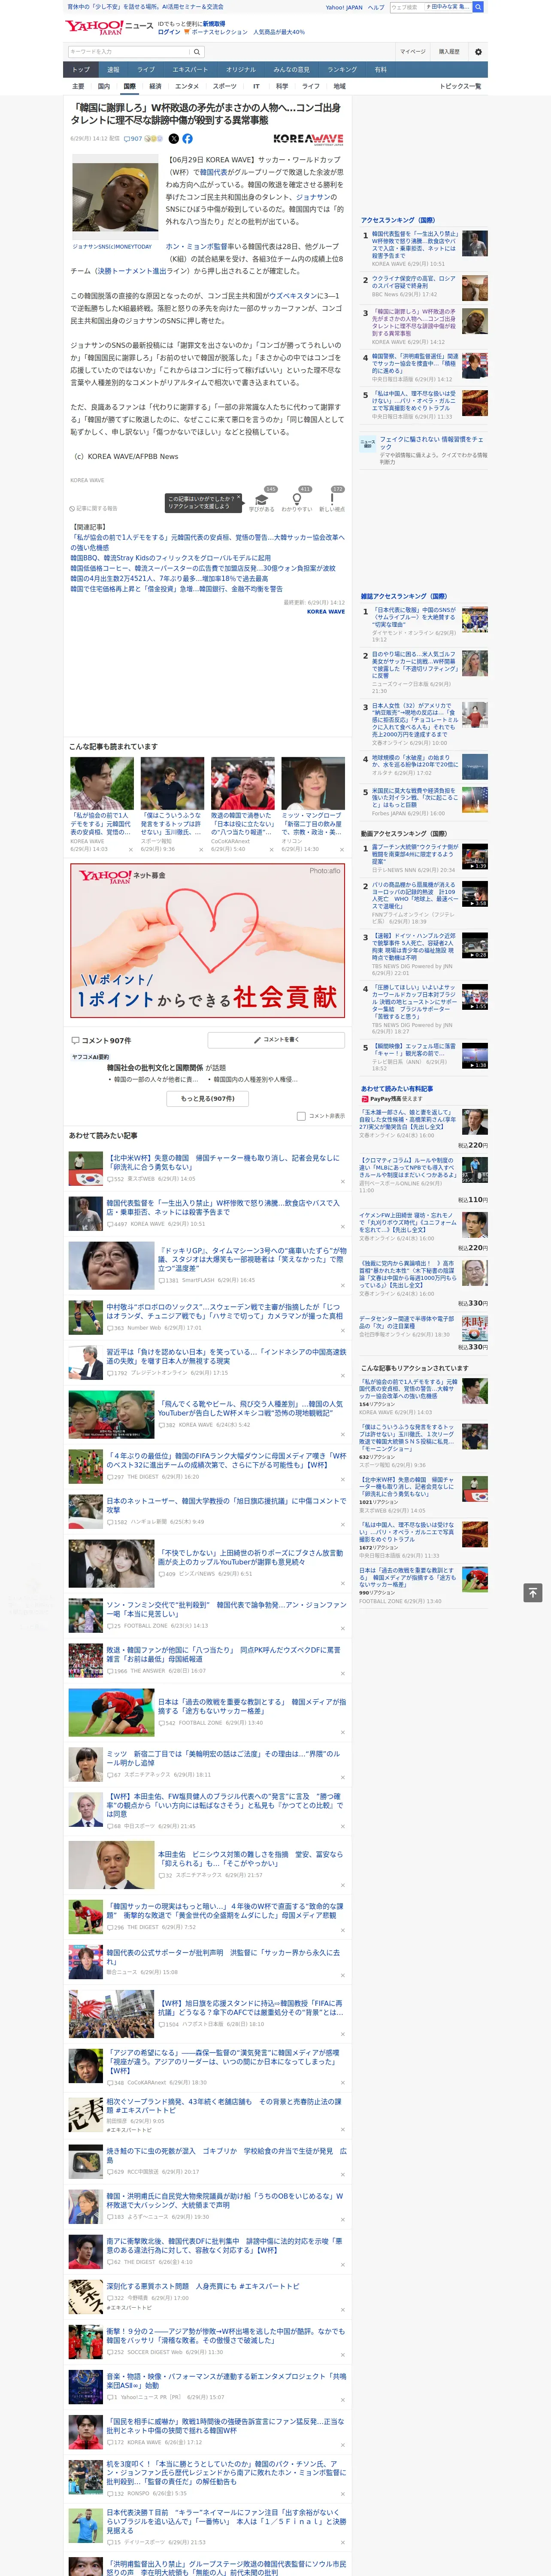This screenshot has height=2576, width=551.
Task: Click the ヘルプ link in the header
Action: [x=376, y=7]
